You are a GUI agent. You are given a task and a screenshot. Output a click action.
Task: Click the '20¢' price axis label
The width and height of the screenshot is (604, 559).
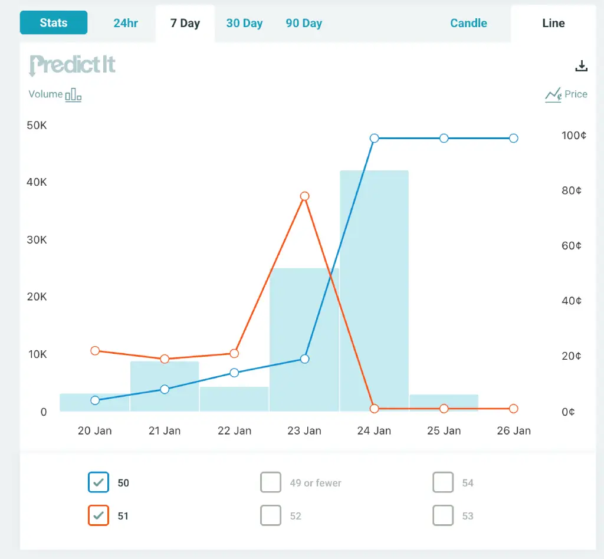(572, 356)
